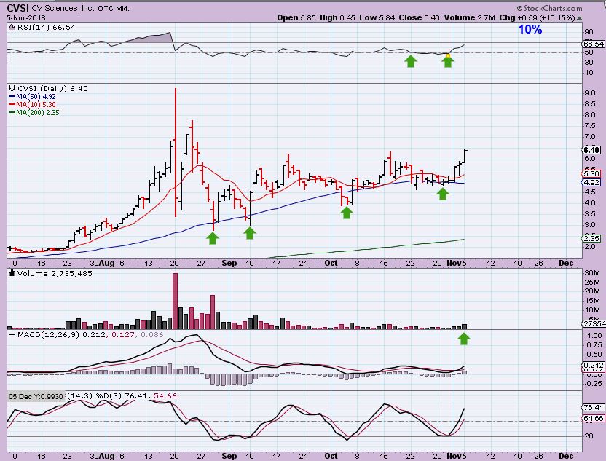Select the Chg +0.59 (+10.15%) header value

pyautogui.click(x=538, y=17)
